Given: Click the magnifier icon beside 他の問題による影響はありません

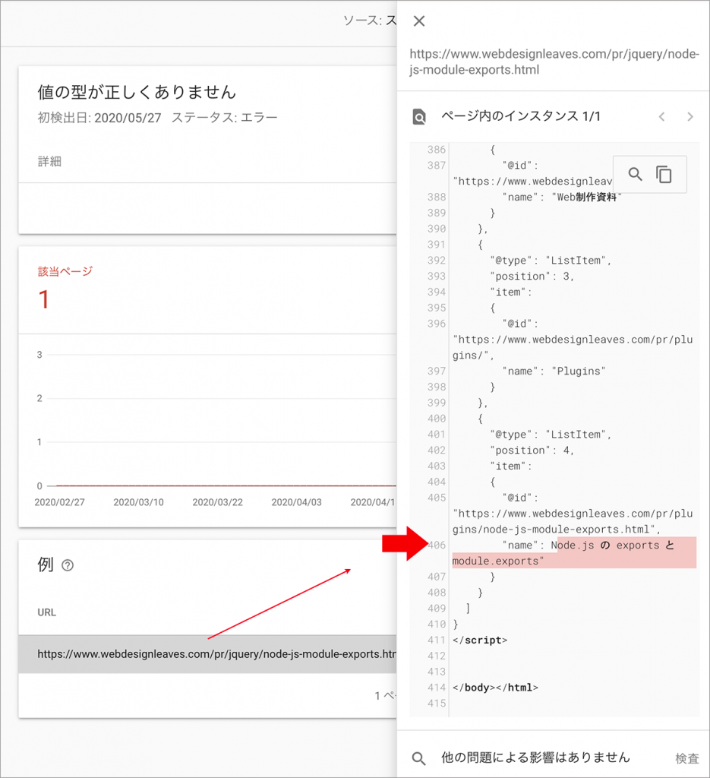Looking at the screenshot, I should pos(419,757).
